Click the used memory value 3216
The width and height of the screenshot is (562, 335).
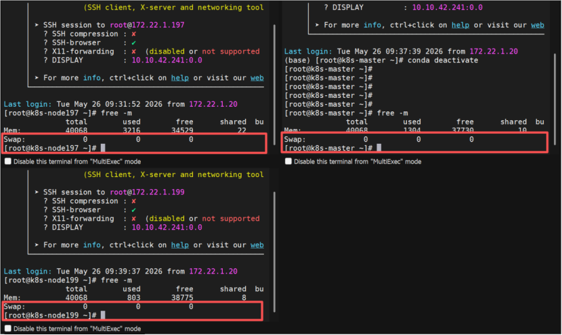coord(131,130)
